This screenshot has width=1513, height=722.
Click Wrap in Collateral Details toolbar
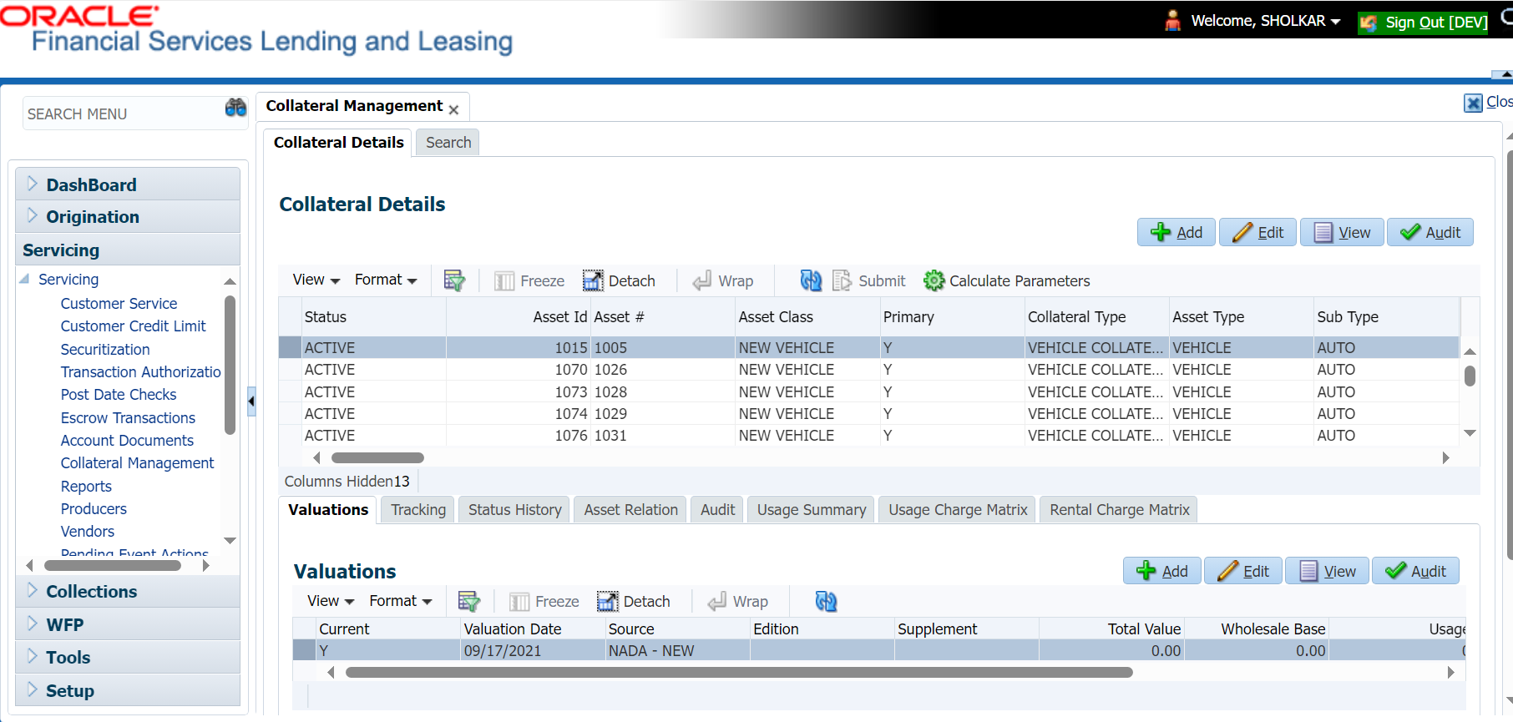(723, 281)
